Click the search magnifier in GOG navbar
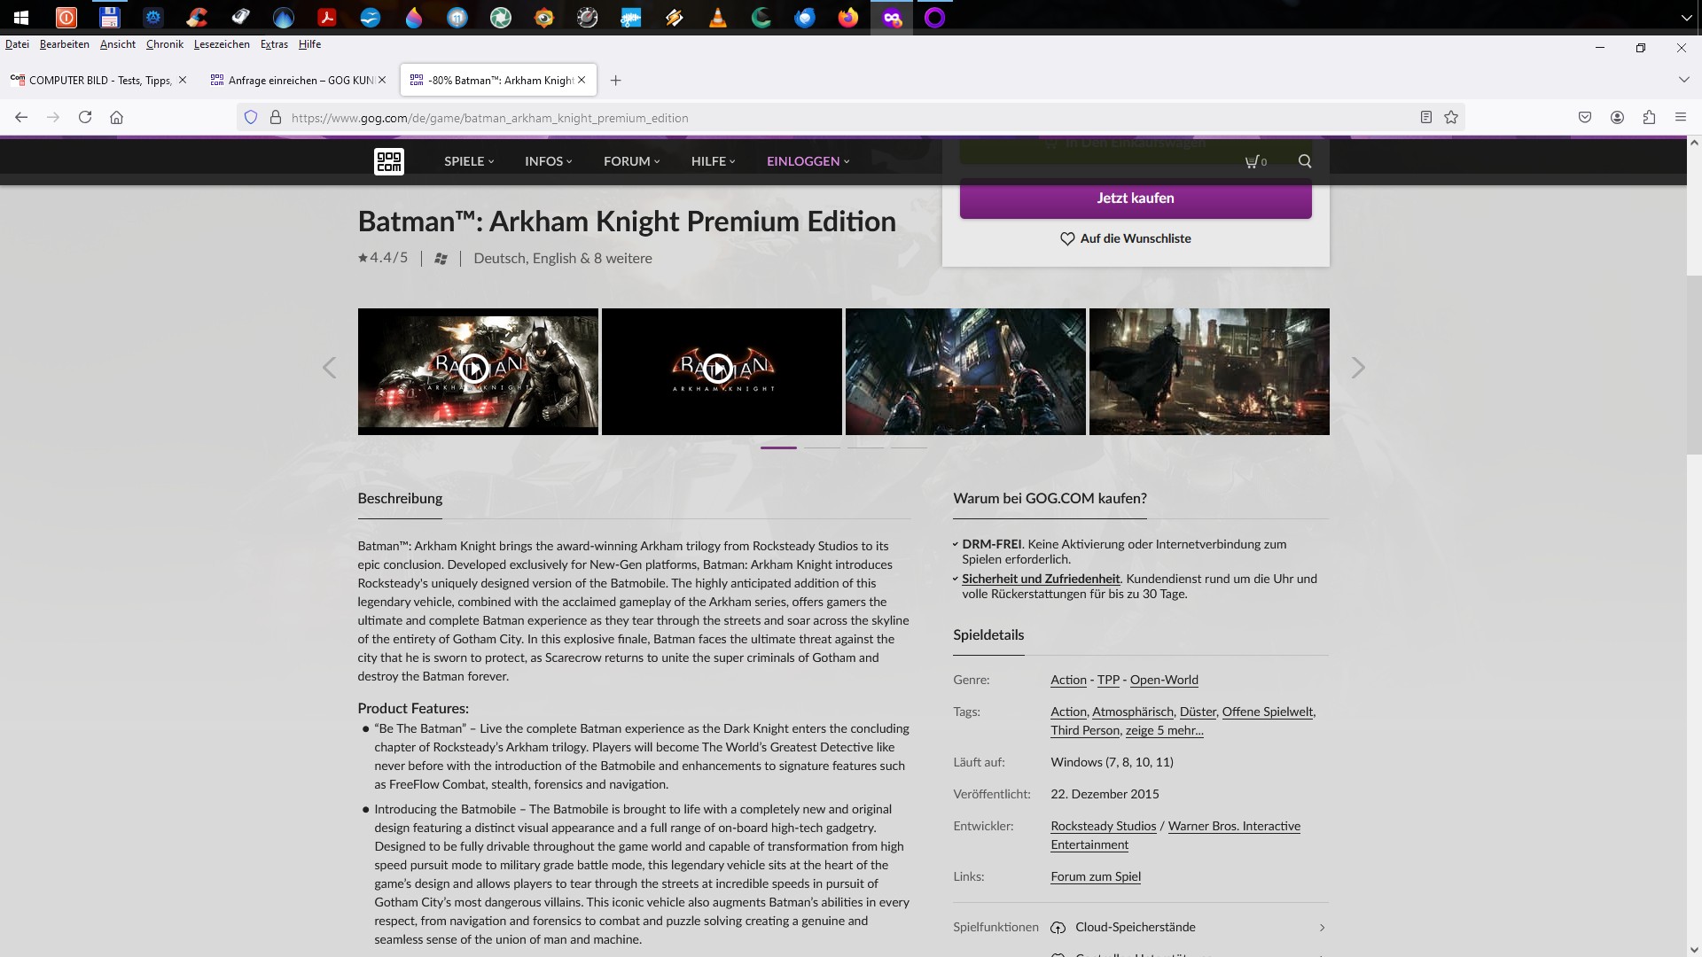Viewport: 1702px width, 957px height. click(x=1305, y=161)
